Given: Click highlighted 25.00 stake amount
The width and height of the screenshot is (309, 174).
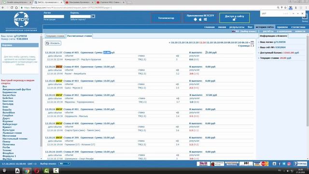Looking at the screenshot, I should pos(107,53).
